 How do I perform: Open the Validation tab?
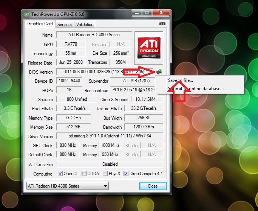85,25
